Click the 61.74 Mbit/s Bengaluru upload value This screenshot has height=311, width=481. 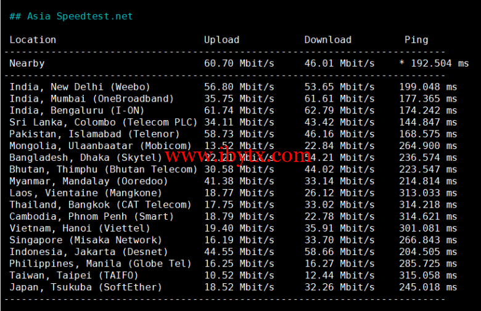tap(239, 110)
